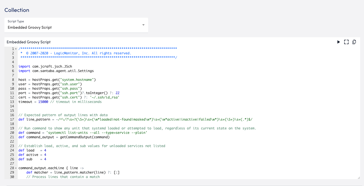This screenshot has width=364, height=186.
Task: Click inside the Script Type field showing Embedded Groovy Script
Action: click(29, 27)
